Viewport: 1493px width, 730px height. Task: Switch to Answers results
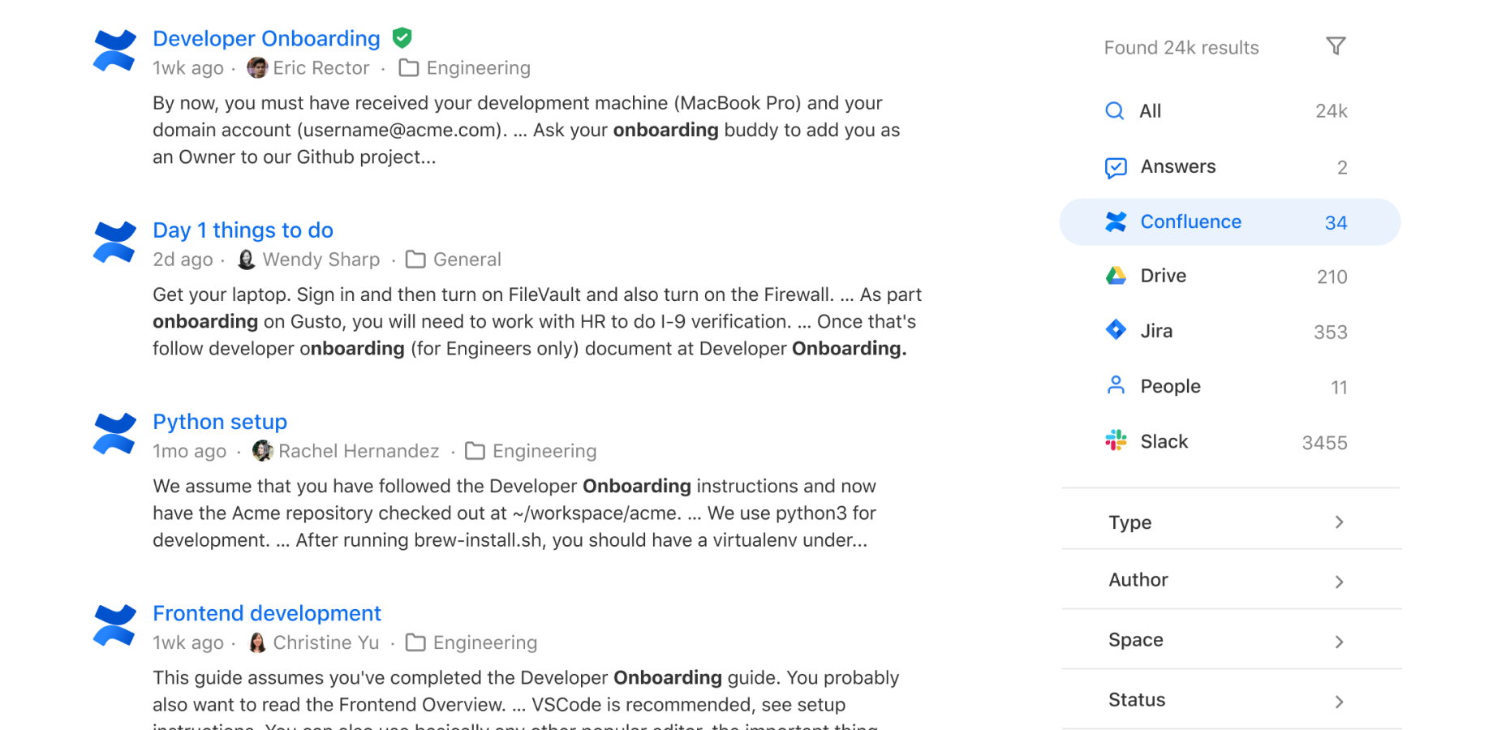(x=1230, y=167)
